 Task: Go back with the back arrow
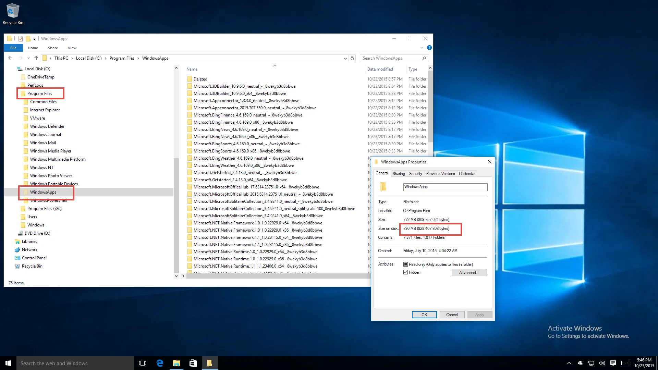coord(10,58)
